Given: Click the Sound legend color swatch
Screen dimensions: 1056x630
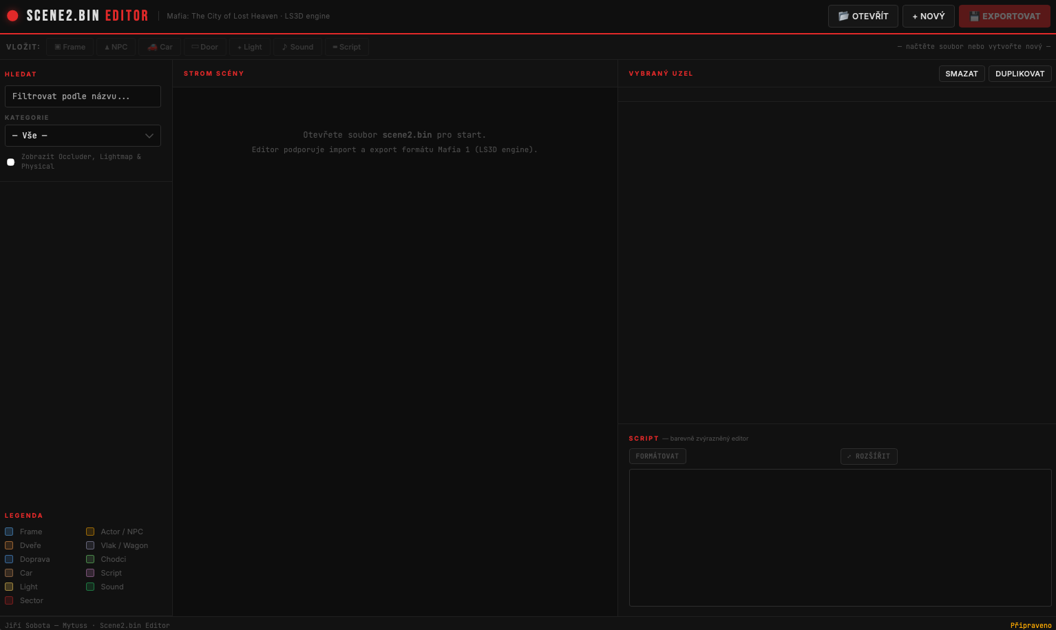Looking at the screenshot, I should 90,587.
